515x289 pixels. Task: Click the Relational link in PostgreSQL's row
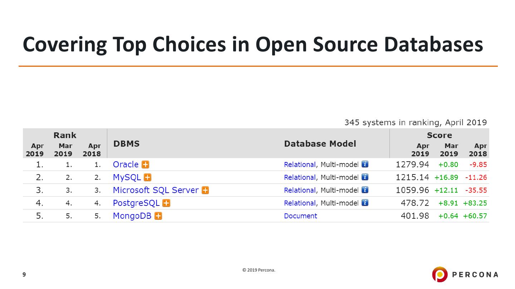coord(300,203)
